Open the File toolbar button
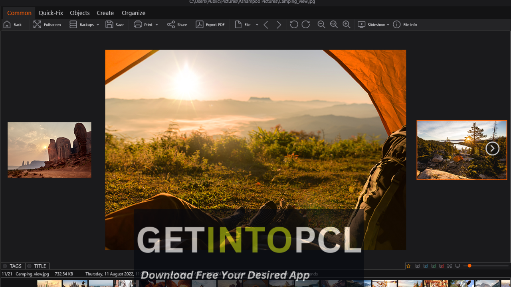 (243, 25)
